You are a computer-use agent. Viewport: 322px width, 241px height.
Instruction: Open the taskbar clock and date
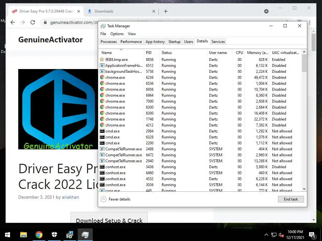pyautogui.click(x=295, y=235)
